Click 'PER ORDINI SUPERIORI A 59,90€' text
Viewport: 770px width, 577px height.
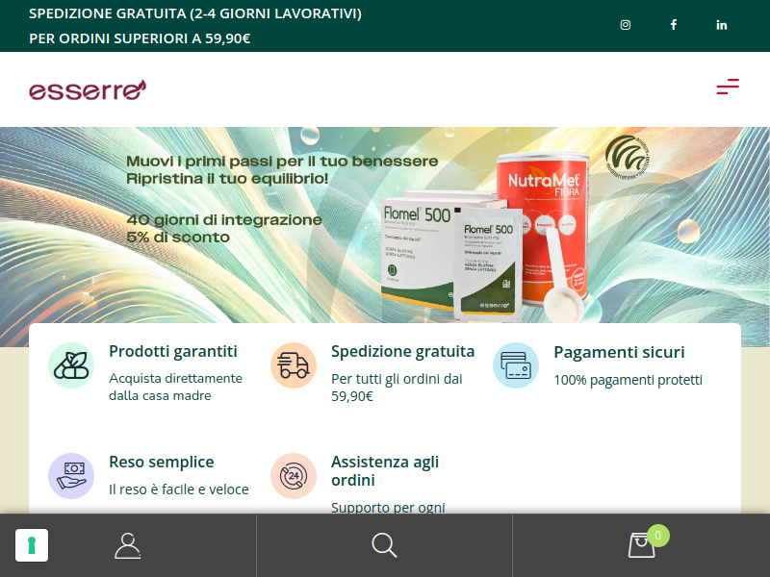(140, 38)
